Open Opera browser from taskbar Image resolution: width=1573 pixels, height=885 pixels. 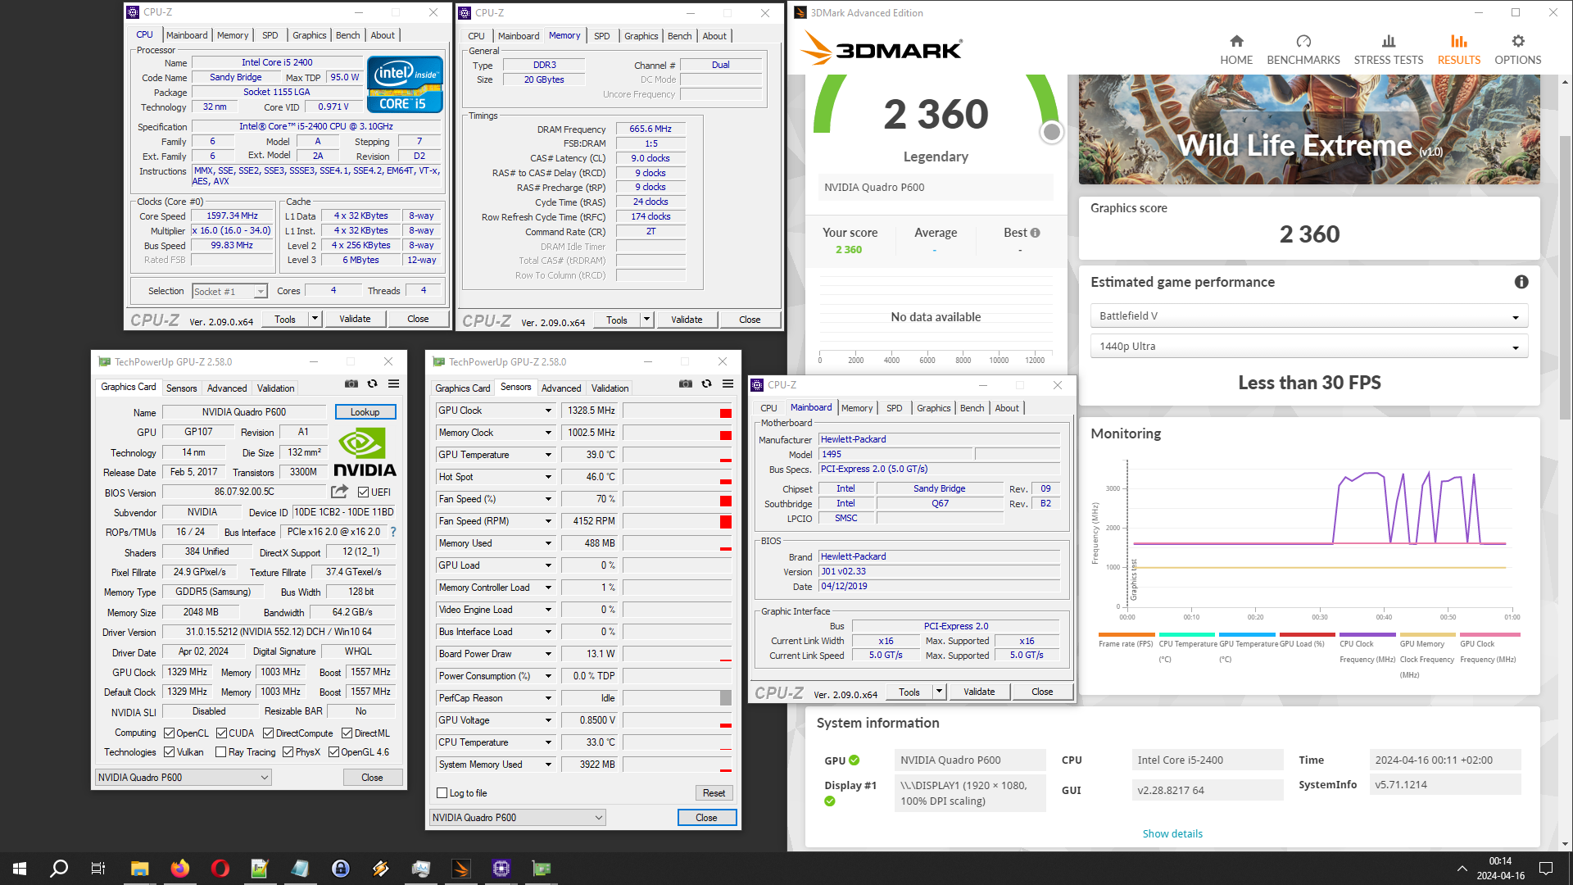220,869
